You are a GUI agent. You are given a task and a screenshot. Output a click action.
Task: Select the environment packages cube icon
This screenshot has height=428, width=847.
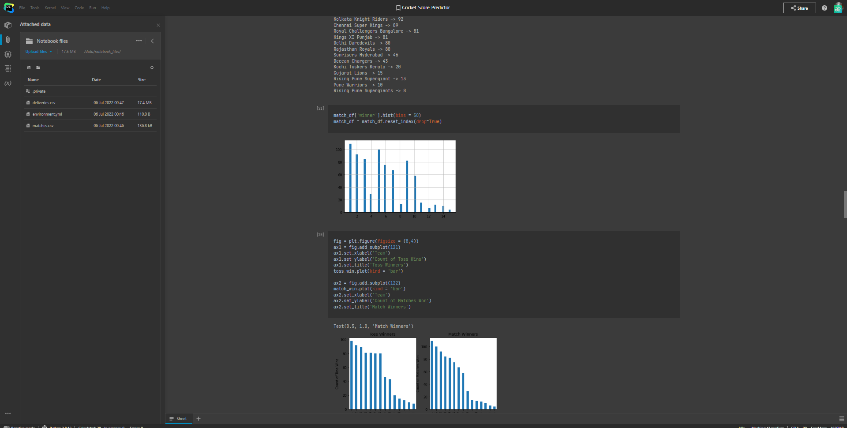click(x=7, y=25)
